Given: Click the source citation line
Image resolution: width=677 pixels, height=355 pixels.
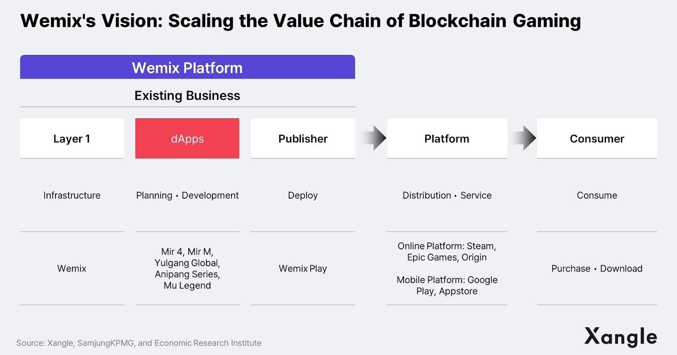Looking at the screenshot, I should (139, 343).
